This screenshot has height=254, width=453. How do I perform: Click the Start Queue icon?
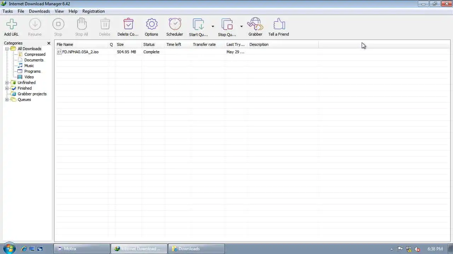coord(199,24)
